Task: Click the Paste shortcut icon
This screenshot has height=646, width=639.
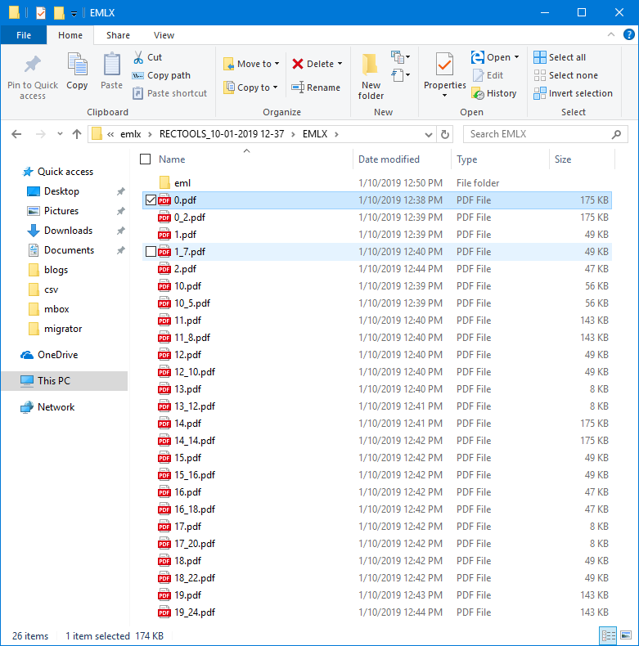Action: (137, 93)
